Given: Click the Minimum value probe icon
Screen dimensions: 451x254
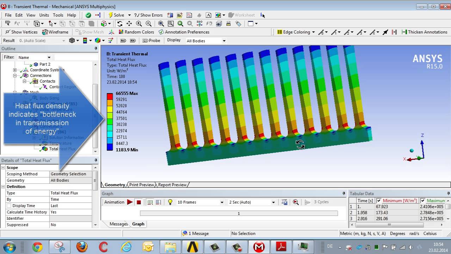Looking at the screenshot, I should tap(133, 41).
